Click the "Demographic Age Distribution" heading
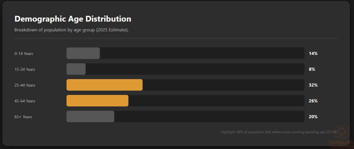The height and width of the screenshot is (149, 354). 73,19
